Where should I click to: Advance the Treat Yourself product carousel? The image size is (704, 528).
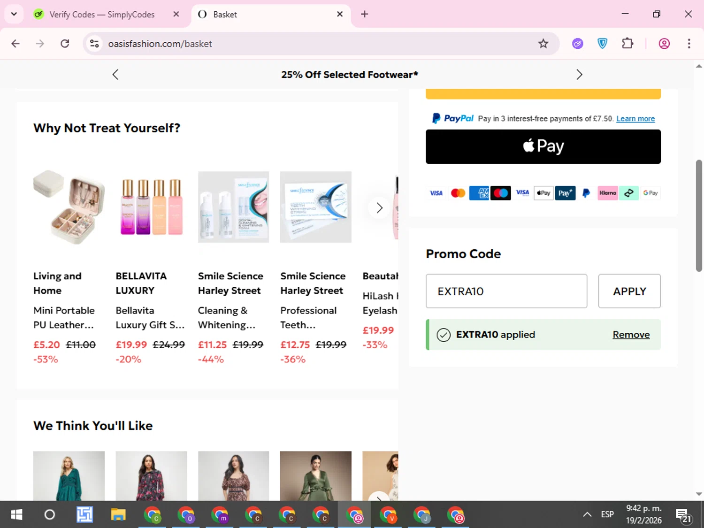[x=379, y=207]
